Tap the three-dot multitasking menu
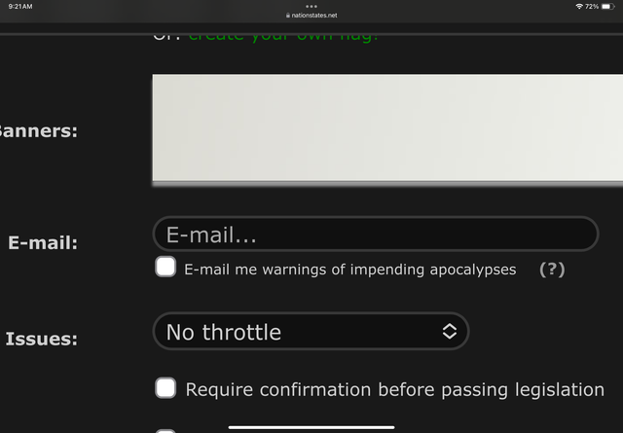This screenshot has height=433, width=623. coord(311,7)
